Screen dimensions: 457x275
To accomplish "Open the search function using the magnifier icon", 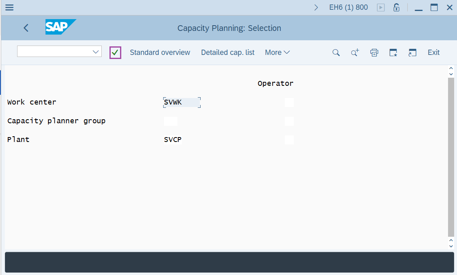I will coord(336,52).
